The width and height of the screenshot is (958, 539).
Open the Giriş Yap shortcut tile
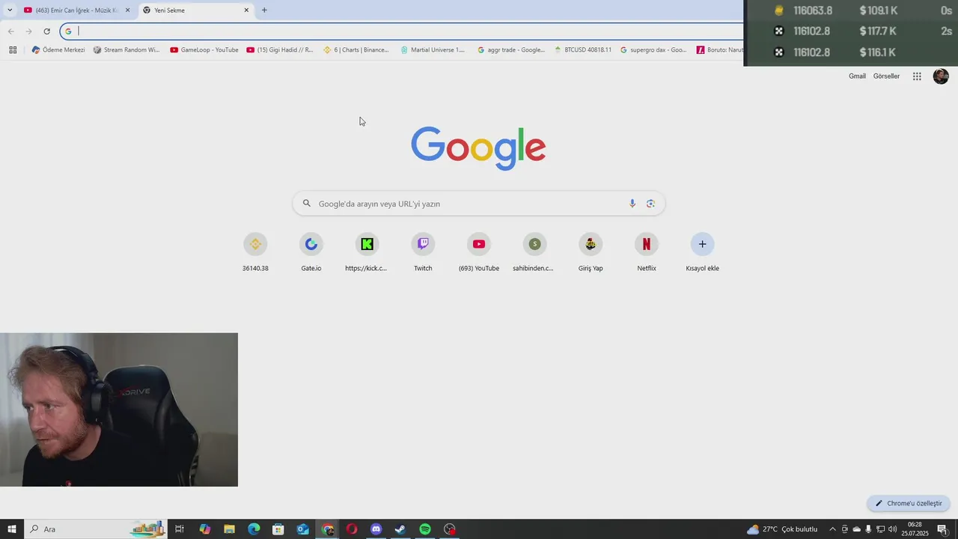591,252
